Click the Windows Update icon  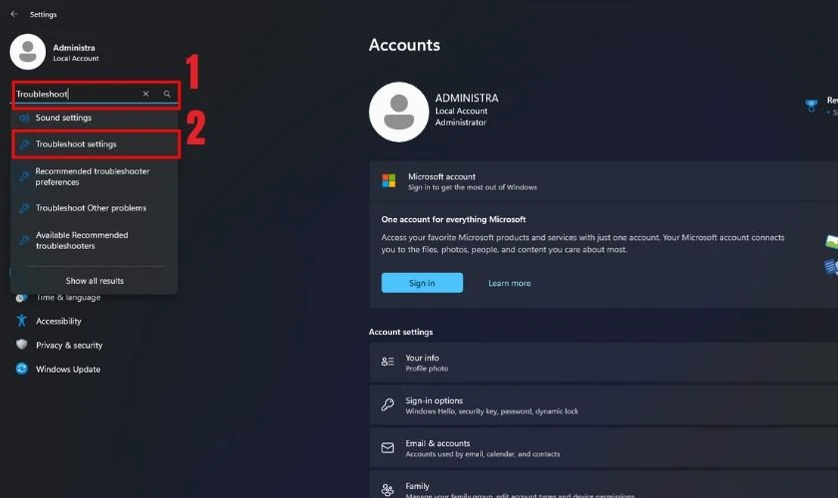point(21,369)
